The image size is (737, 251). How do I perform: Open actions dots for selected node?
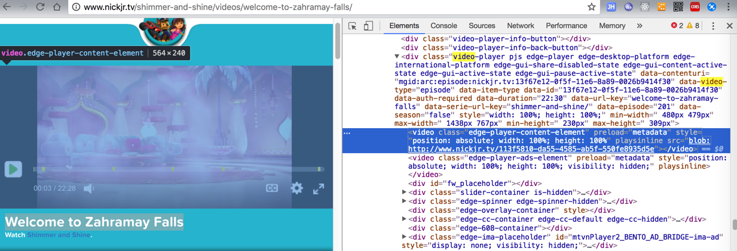(347, 133)
